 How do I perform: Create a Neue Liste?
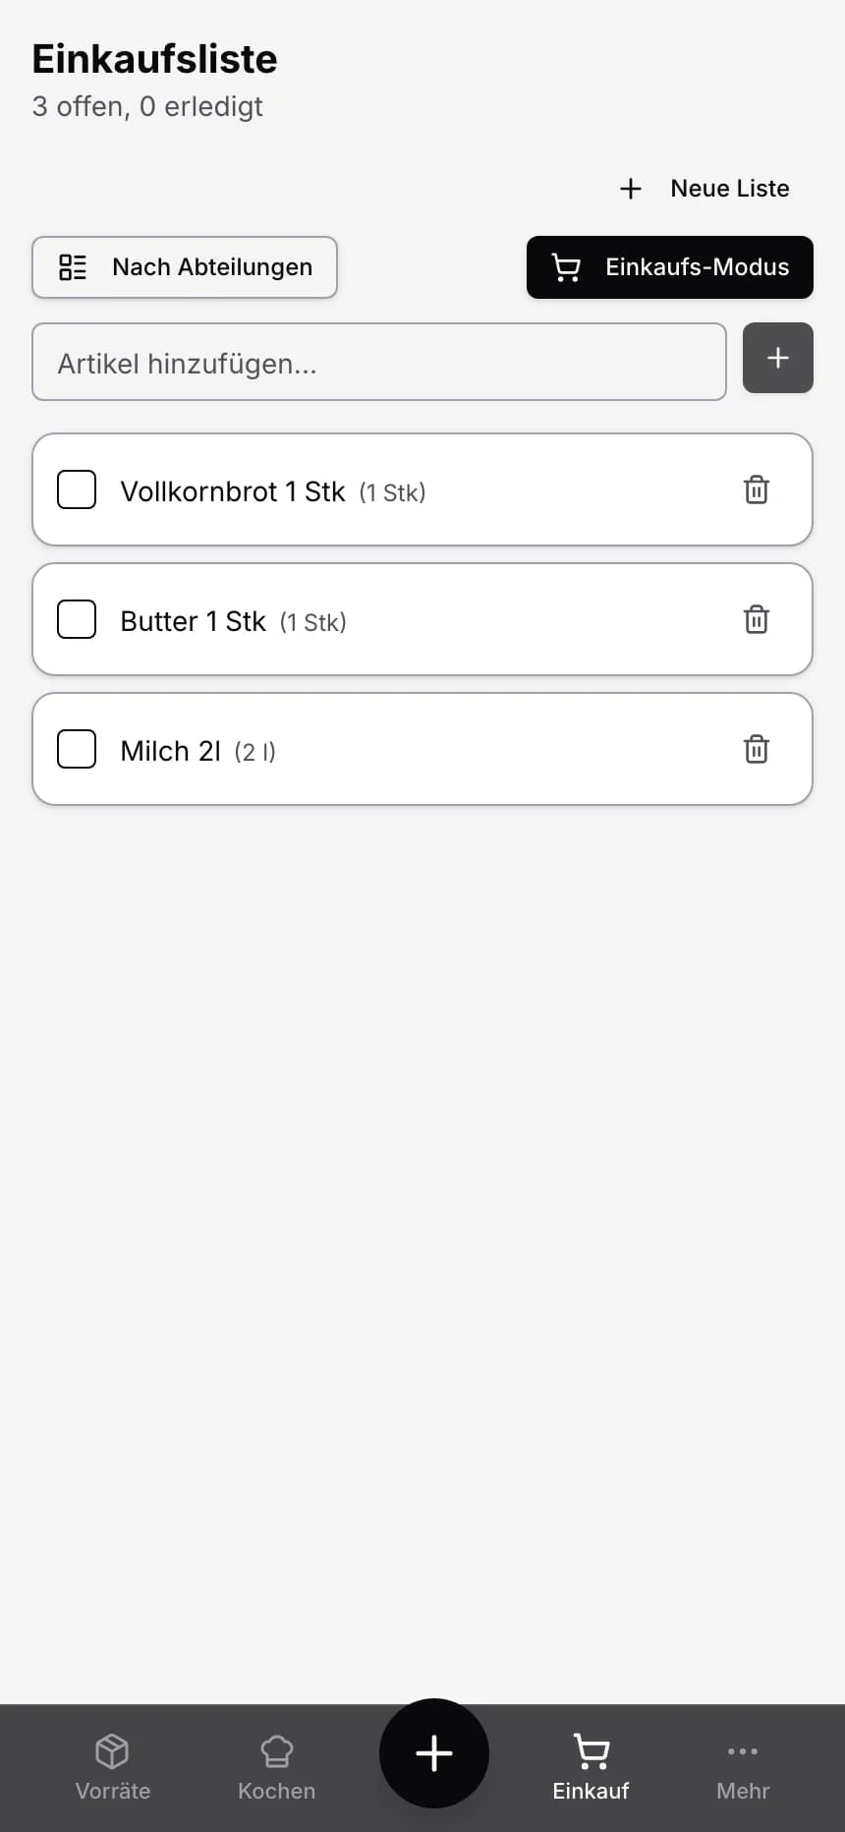(704, 188)
